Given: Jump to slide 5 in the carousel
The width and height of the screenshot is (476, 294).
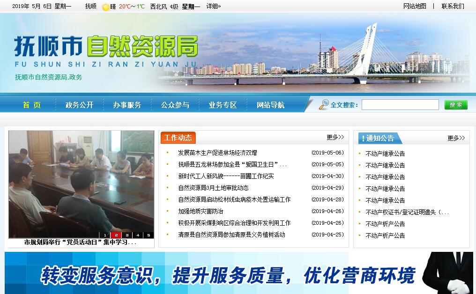Looking at the screenshot, I should click(149, 235).
